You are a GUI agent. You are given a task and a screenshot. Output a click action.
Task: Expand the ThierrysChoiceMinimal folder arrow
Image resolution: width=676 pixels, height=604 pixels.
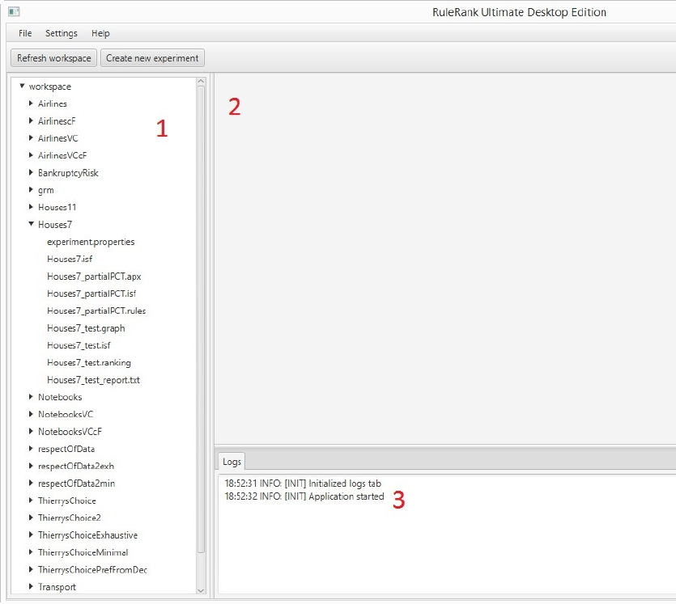pos(31,552)
